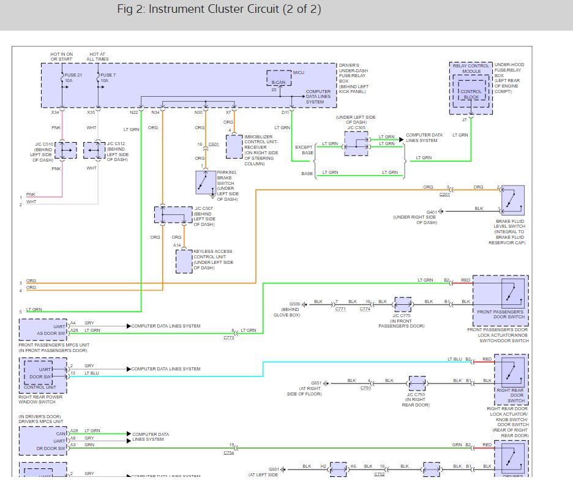Viewport: 573px width, 491px height.
Task: Click the C771 connector label
Action: (x=340, y=309)
